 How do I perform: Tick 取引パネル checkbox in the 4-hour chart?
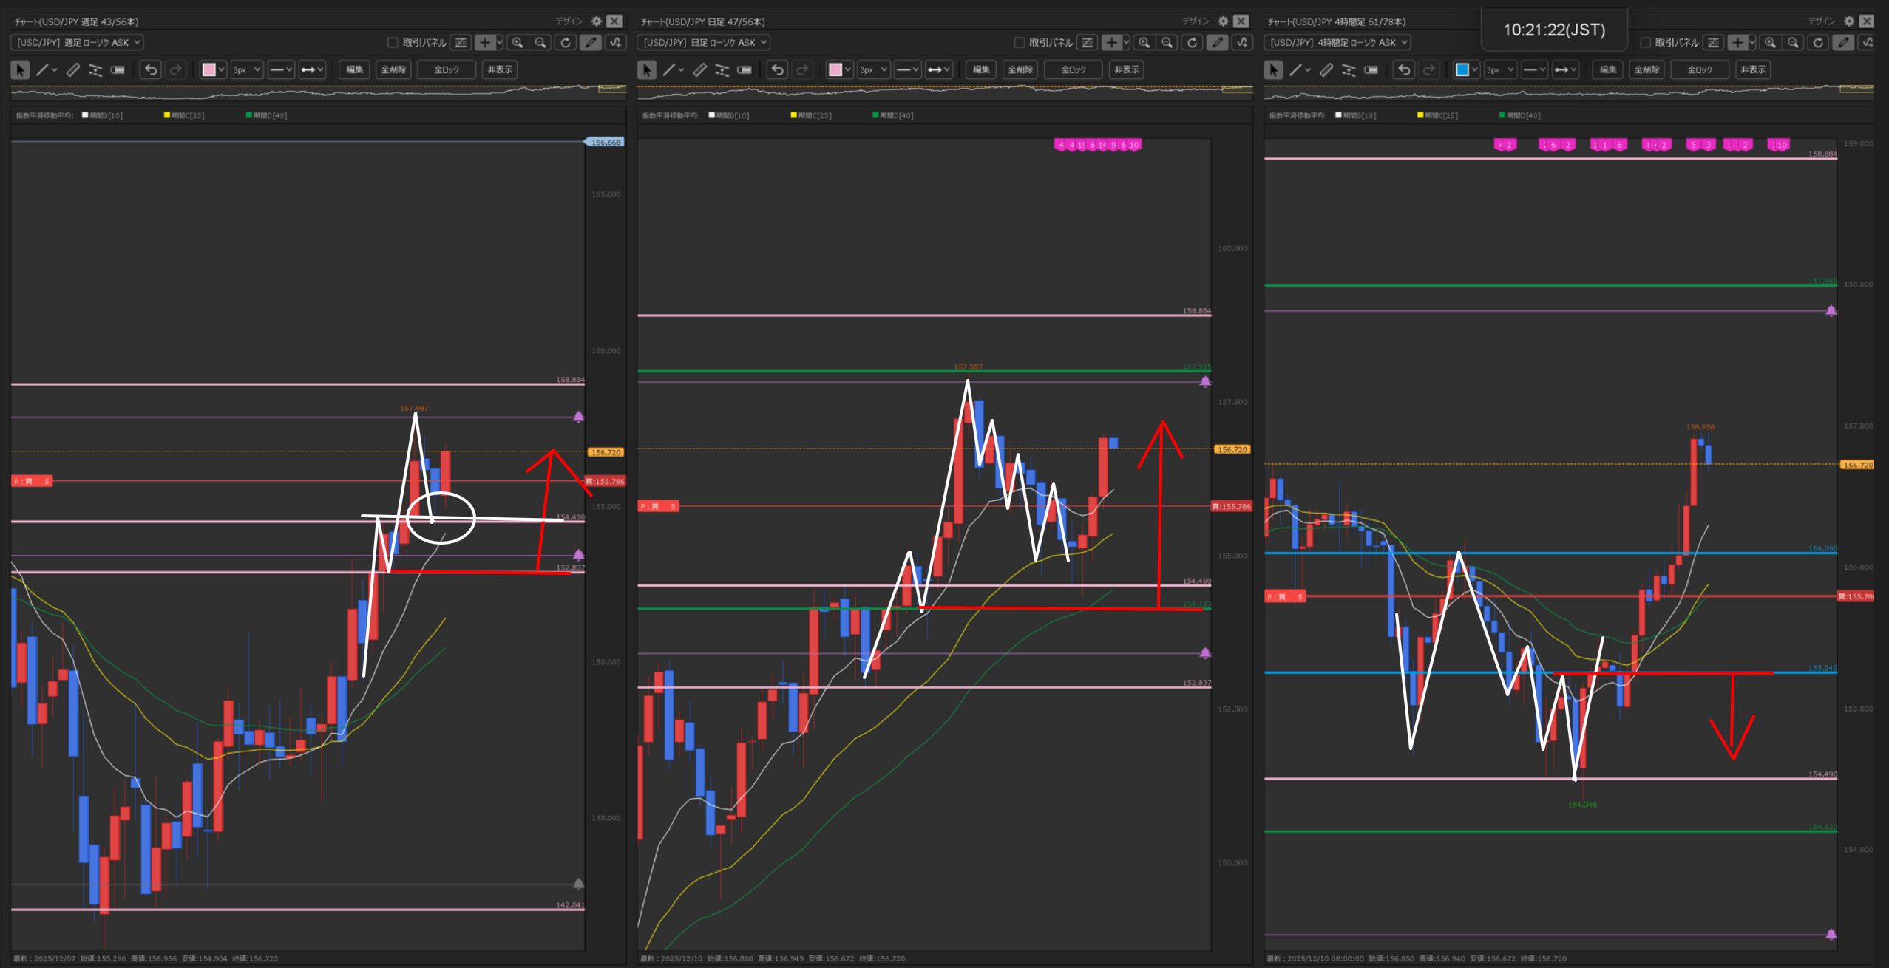pyautogui.click(x=1645, y=42)
